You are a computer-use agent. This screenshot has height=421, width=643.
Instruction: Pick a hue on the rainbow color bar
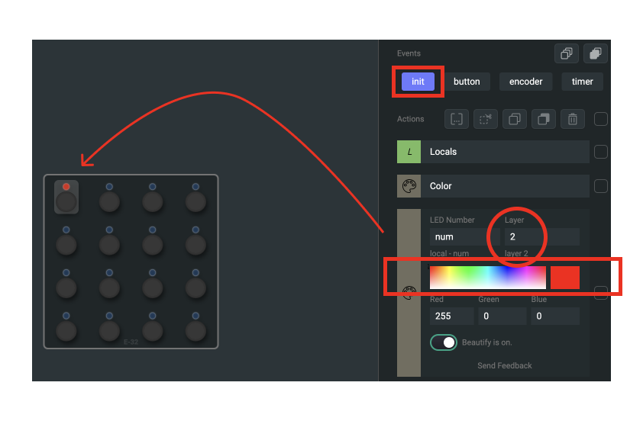coord(487,278)
